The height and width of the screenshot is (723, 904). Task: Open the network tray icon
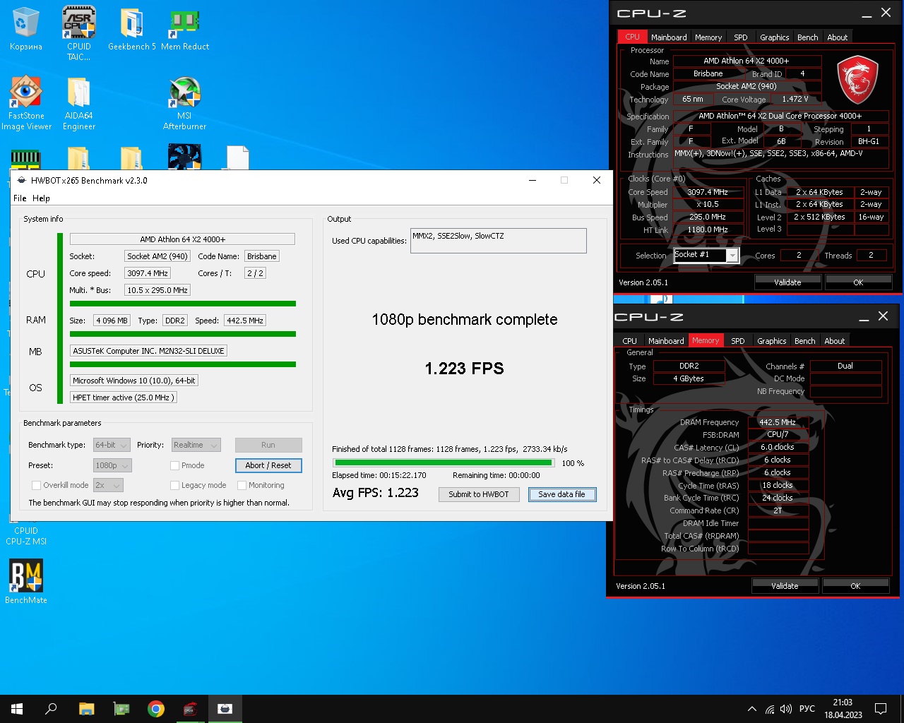pos(770,709)
